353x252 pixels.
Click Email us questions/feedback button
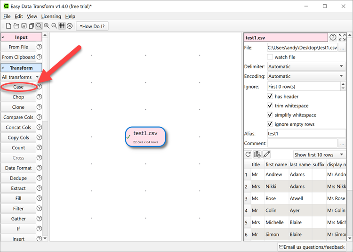pos(312,247)
